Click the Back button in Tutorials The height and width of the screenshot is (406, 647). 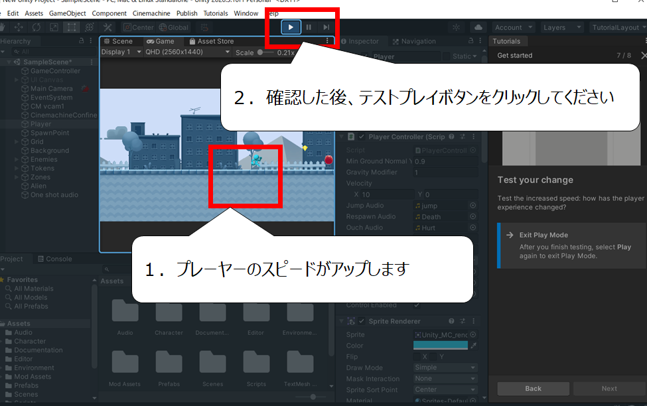(x=533, y=389)
